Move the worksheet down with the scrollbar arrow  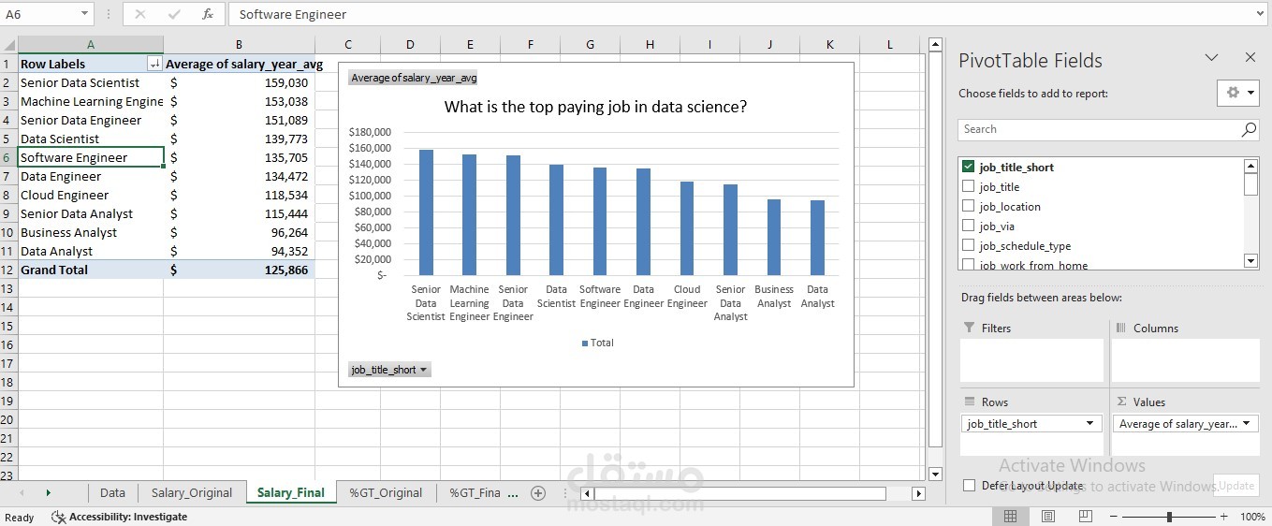tap(934, 475)
